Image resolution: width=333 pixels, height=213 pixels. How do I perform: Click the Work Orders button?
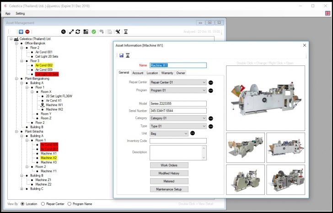pyautogui.click(x=169, y=165)
